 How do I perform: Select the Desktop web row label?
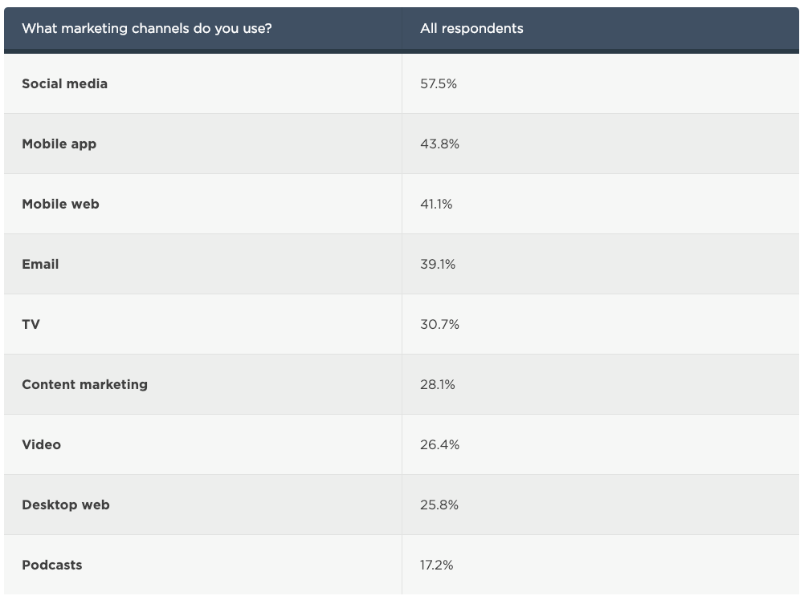tap(66, 505)
